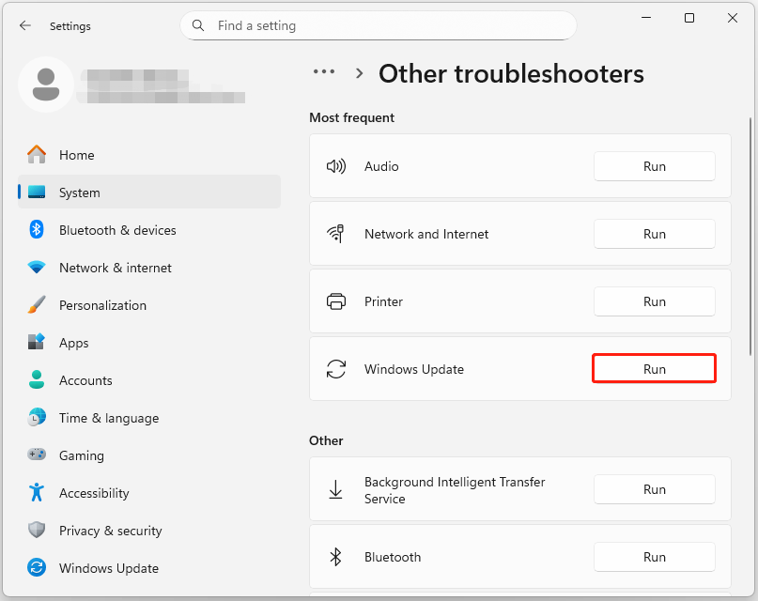Click the Privacy & security shield icon
Screen dimensions: 758x601
37,531
